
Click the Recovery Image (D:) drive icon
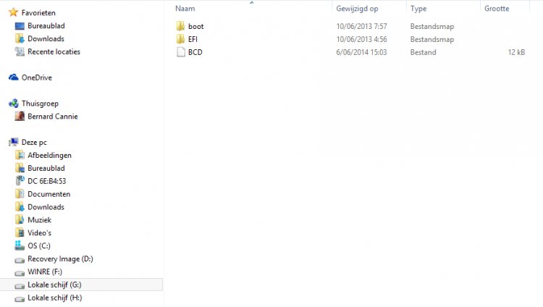20,260
